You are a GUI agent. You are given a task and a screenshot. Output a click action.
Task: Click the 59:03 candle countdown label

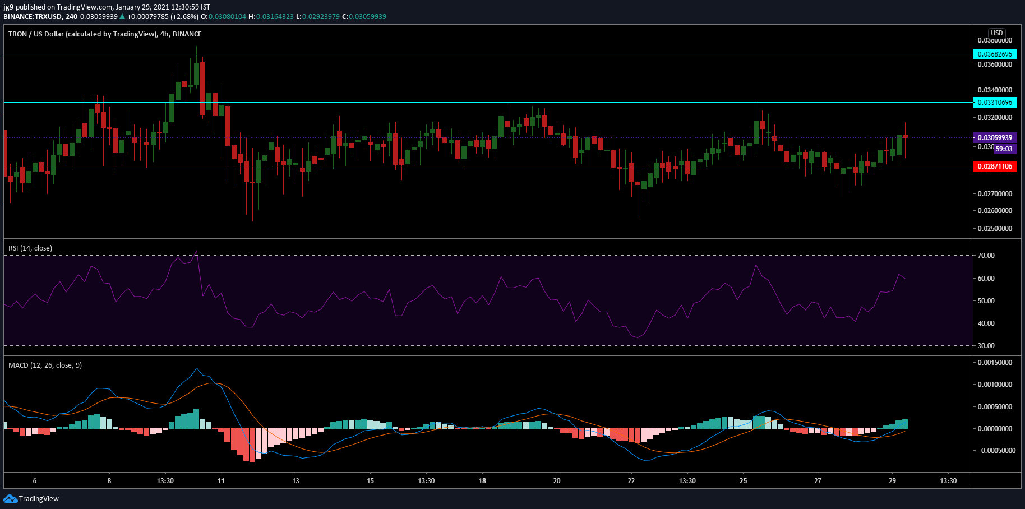(x=1004, y=149)
